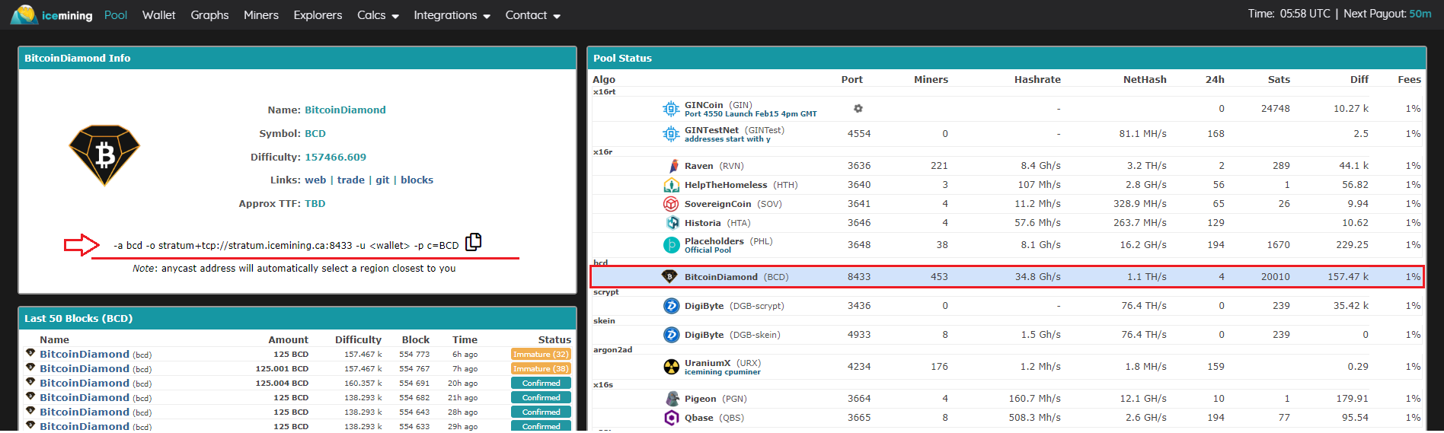Screen dimensions: 1444x433
Task: Open the Explorers page
Action: click(318, 15)
